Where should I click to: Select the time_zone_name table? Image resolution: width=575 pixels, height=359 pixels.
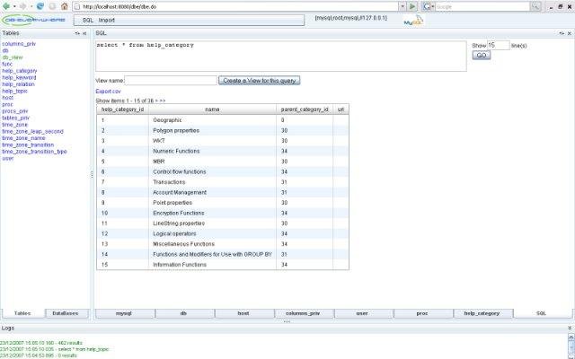coord(23,138)
